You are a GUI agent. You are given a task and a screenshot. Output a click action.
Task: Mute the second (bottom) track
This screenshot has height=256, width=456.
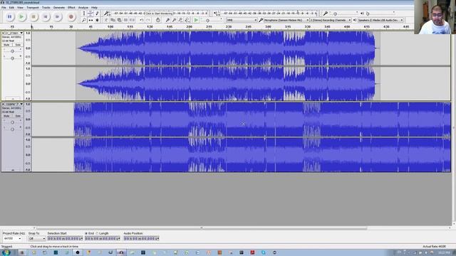(6, 116)
